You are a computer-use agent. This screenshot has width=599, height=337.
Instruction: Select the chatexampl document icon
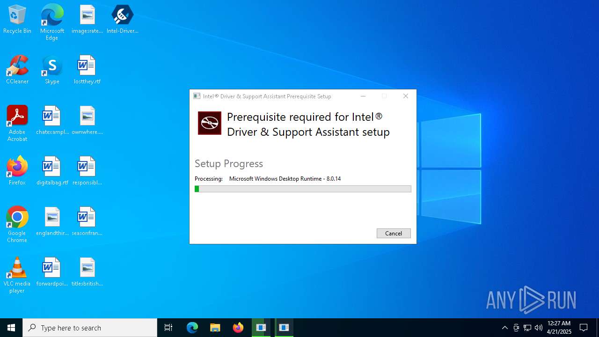(52, 120)
